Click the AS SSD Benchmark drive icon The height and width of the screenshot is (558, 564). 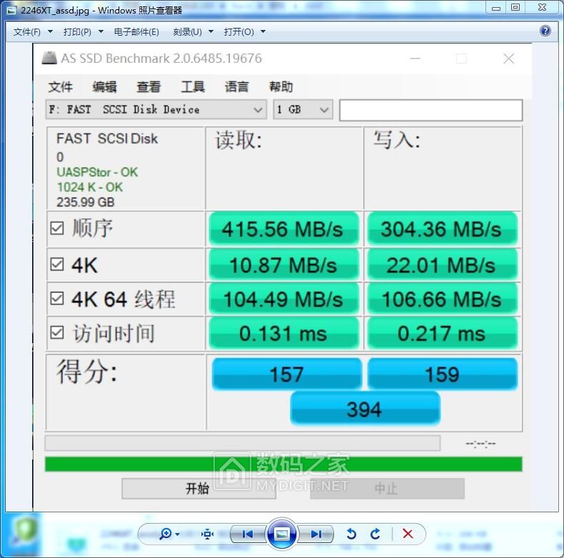49,59
